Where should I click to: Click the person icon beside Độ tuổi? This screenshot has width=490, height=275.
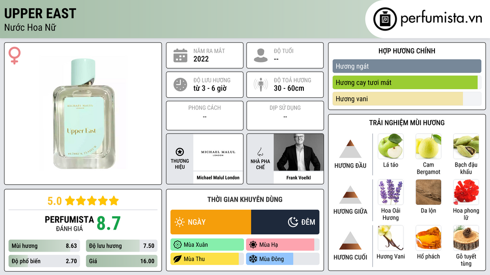point(261,55)
